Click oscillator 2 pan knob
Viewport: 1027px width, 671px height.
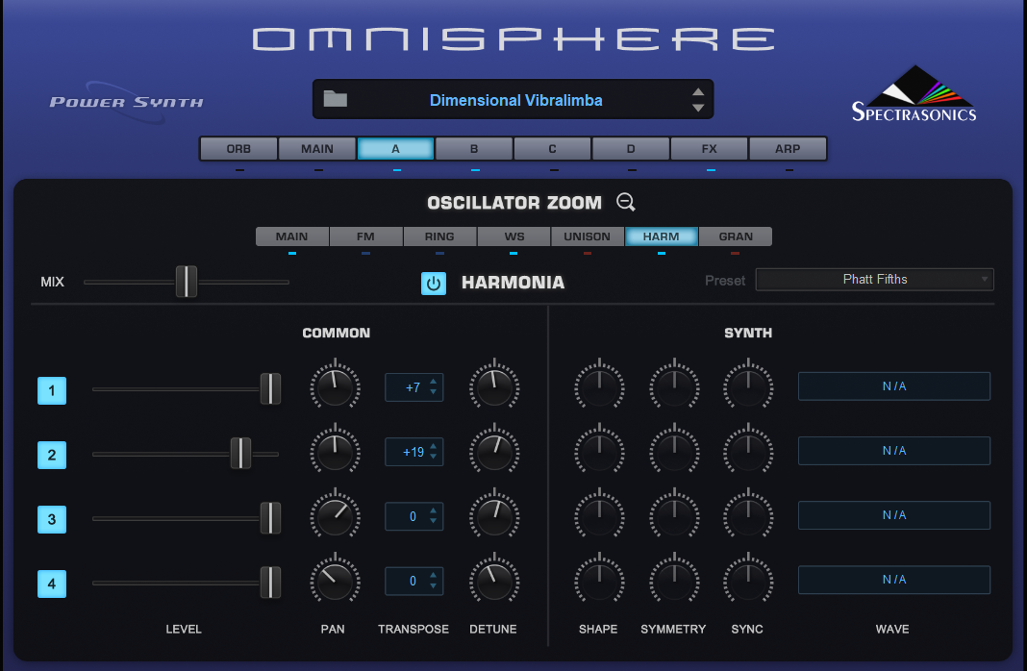(335, 451)
